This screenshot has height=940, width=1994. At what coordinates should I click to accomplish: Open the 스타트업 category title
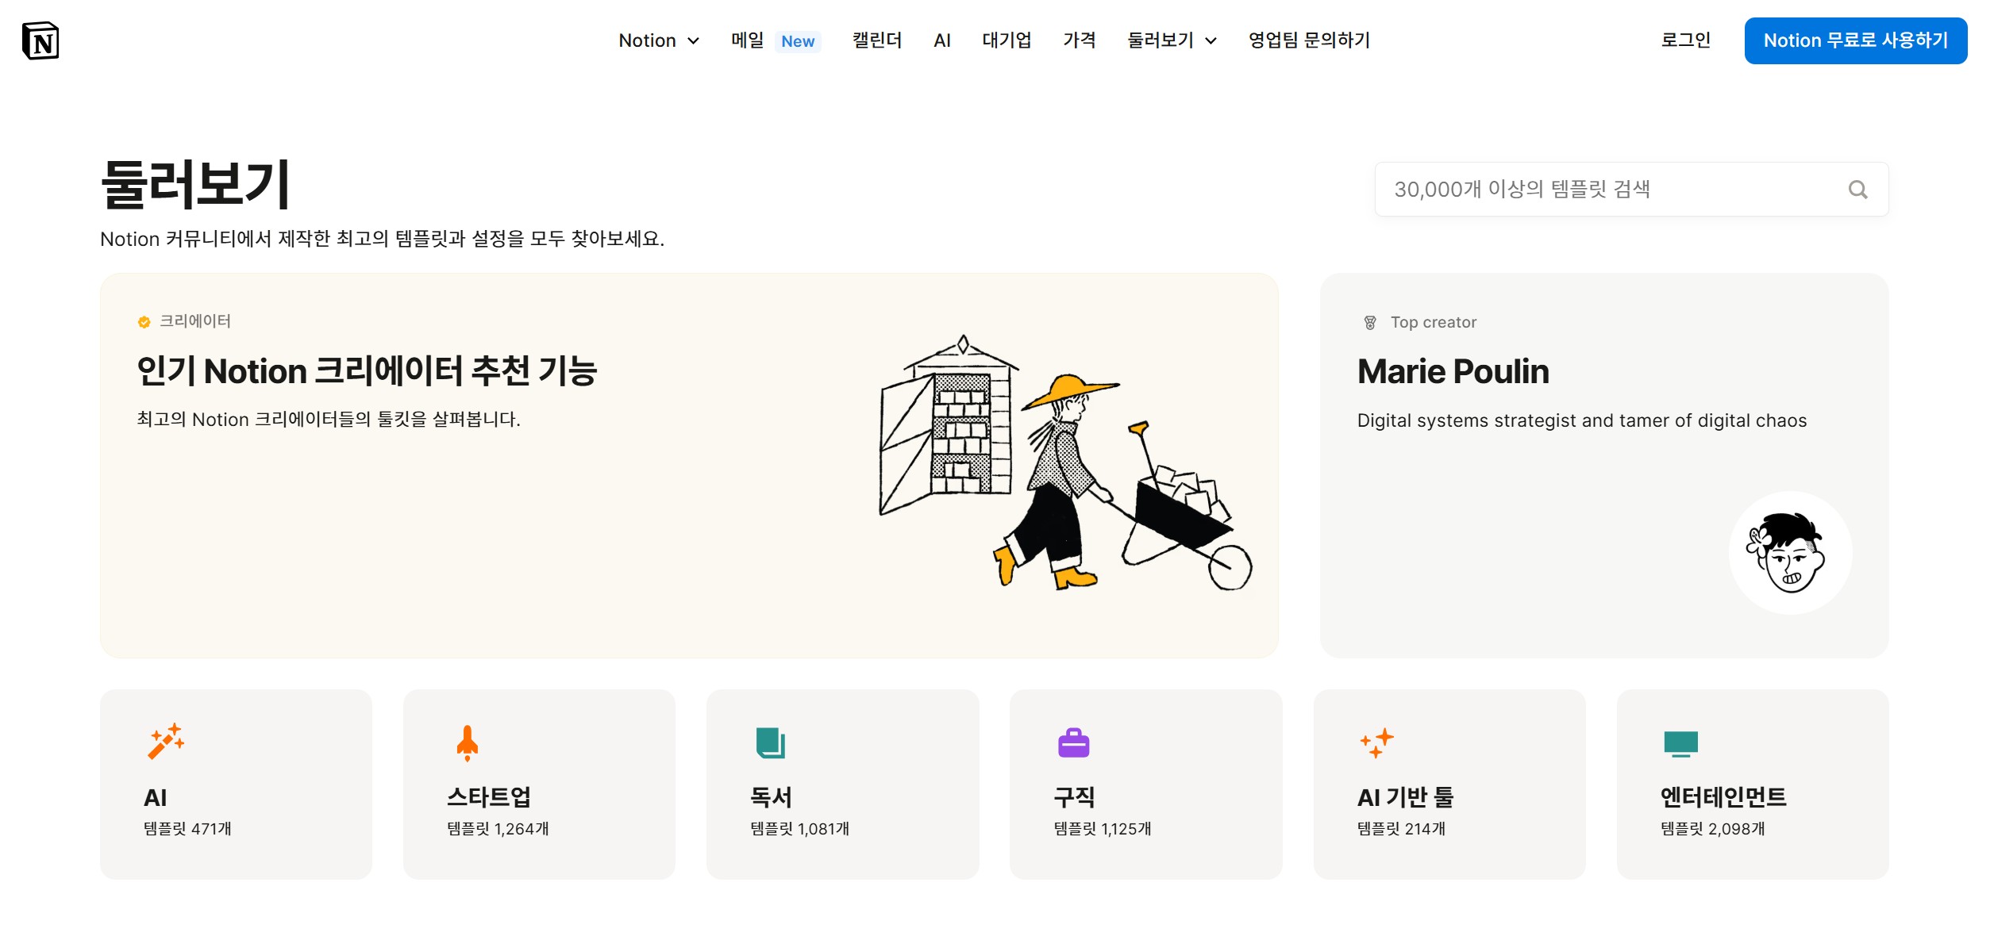[x=489, y=797]
